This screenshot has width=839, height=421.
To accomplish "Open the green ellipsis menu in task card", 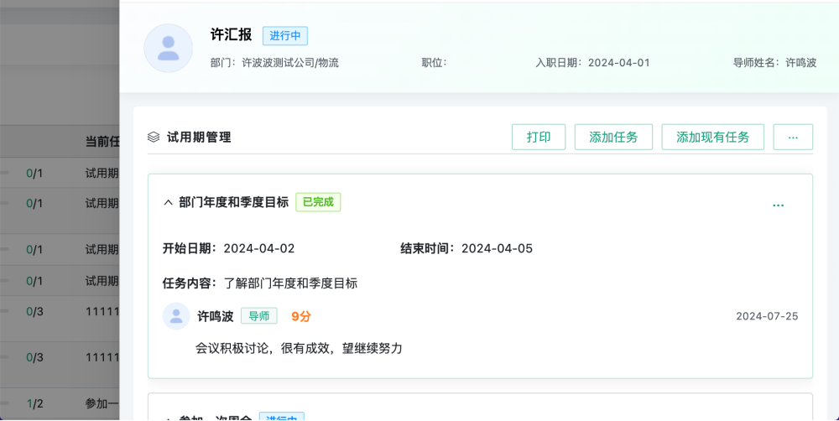I will [778, 205].
